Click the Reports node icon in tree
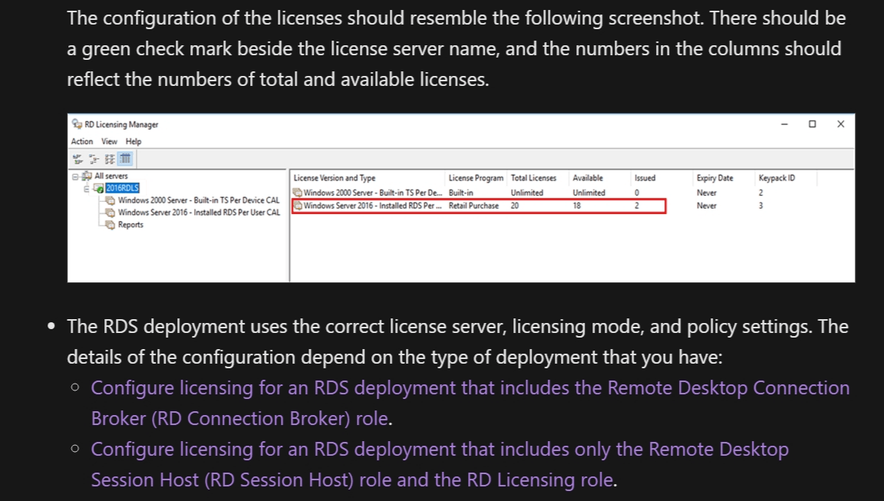The image size is (884, 501). (110, 225)
